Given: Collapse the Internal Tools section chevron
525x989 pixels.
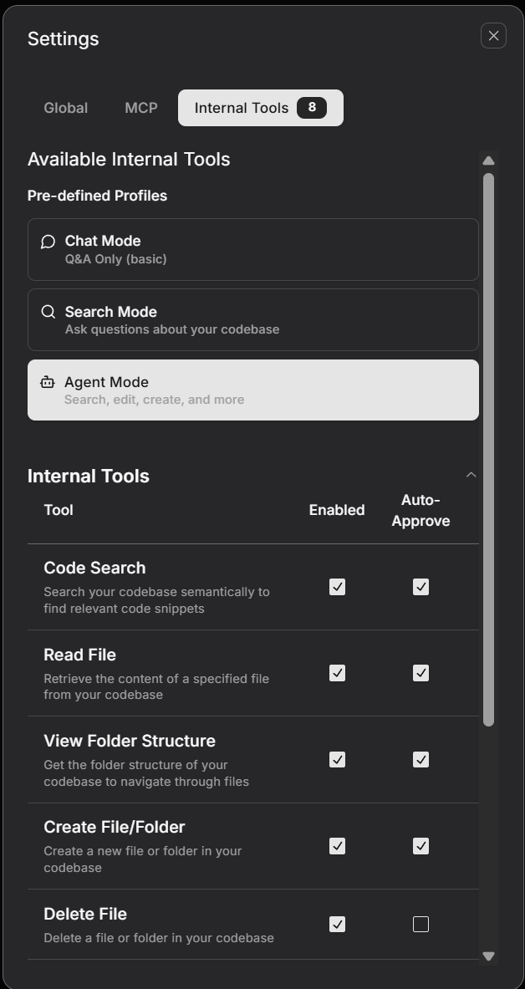Looking at the screenshot, I should pos(471,475).
